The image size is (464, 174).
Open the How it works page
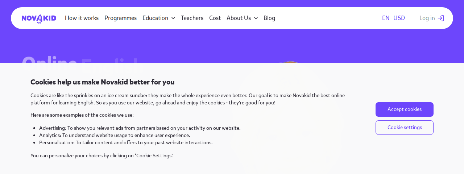click(x=82, y=18)
